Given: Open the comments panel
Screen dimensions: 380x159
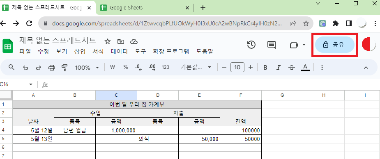Looking at the screenshot, I should (x=272, y=45).
